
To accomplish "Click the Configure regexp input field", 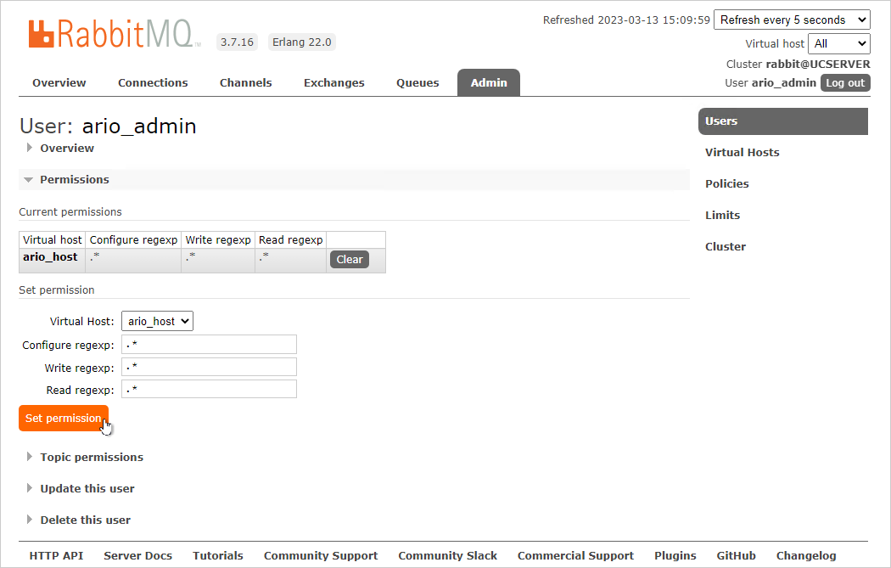I will pos(209,344).
